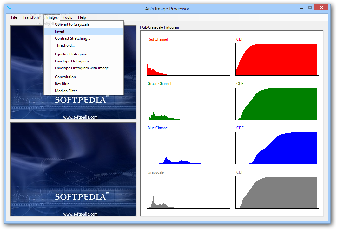
Task: Click the 'Blue Channel' label
Action: click(x=158, y=128)
